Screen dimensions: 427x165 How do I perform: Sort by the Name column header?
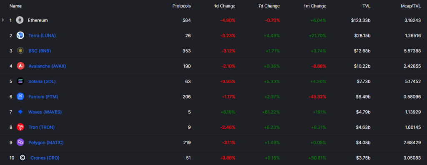(15, 6)
